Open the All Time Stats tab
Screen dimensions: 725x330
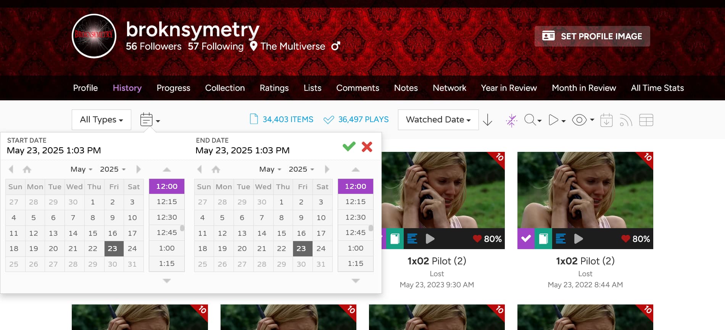(657, 88)
